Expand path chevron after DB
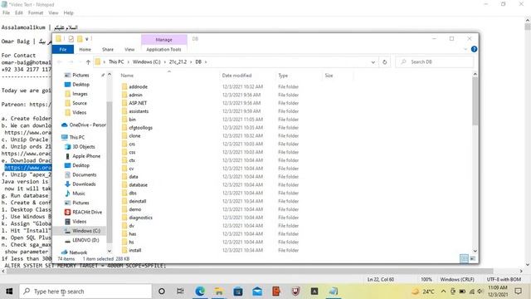 206,62
